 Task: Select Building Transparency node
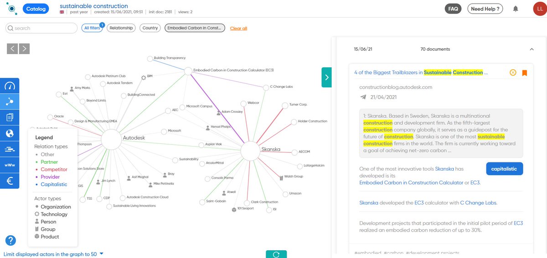pyautogui.click(x=150, y=58)
